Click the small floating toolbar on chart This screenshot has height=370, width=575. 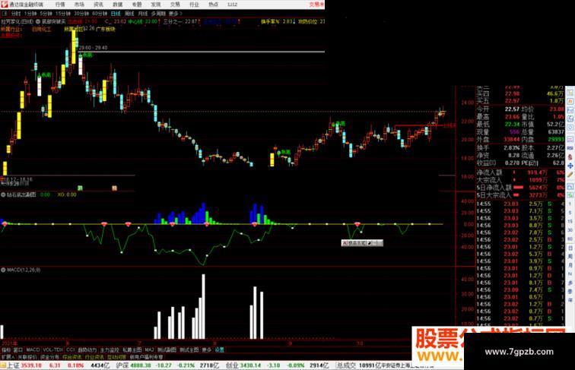(362, 243)
